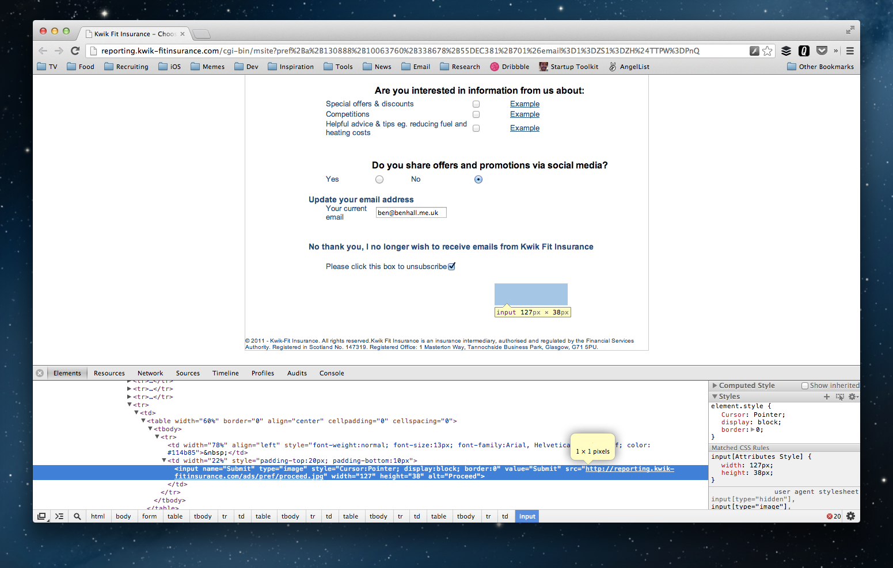Click the Flash plugin icon in the address bar
Image resolution: width=893 pixels, height=568 pixels.
pyautogui.click(x=754, y=51)
